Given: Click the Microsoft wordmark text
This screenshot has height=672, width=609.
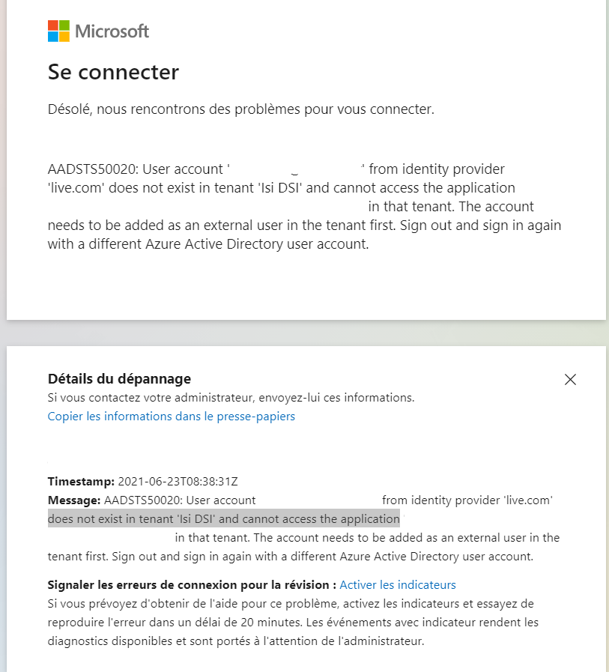Looking at the screenshot, I should (x=112, y=31).
